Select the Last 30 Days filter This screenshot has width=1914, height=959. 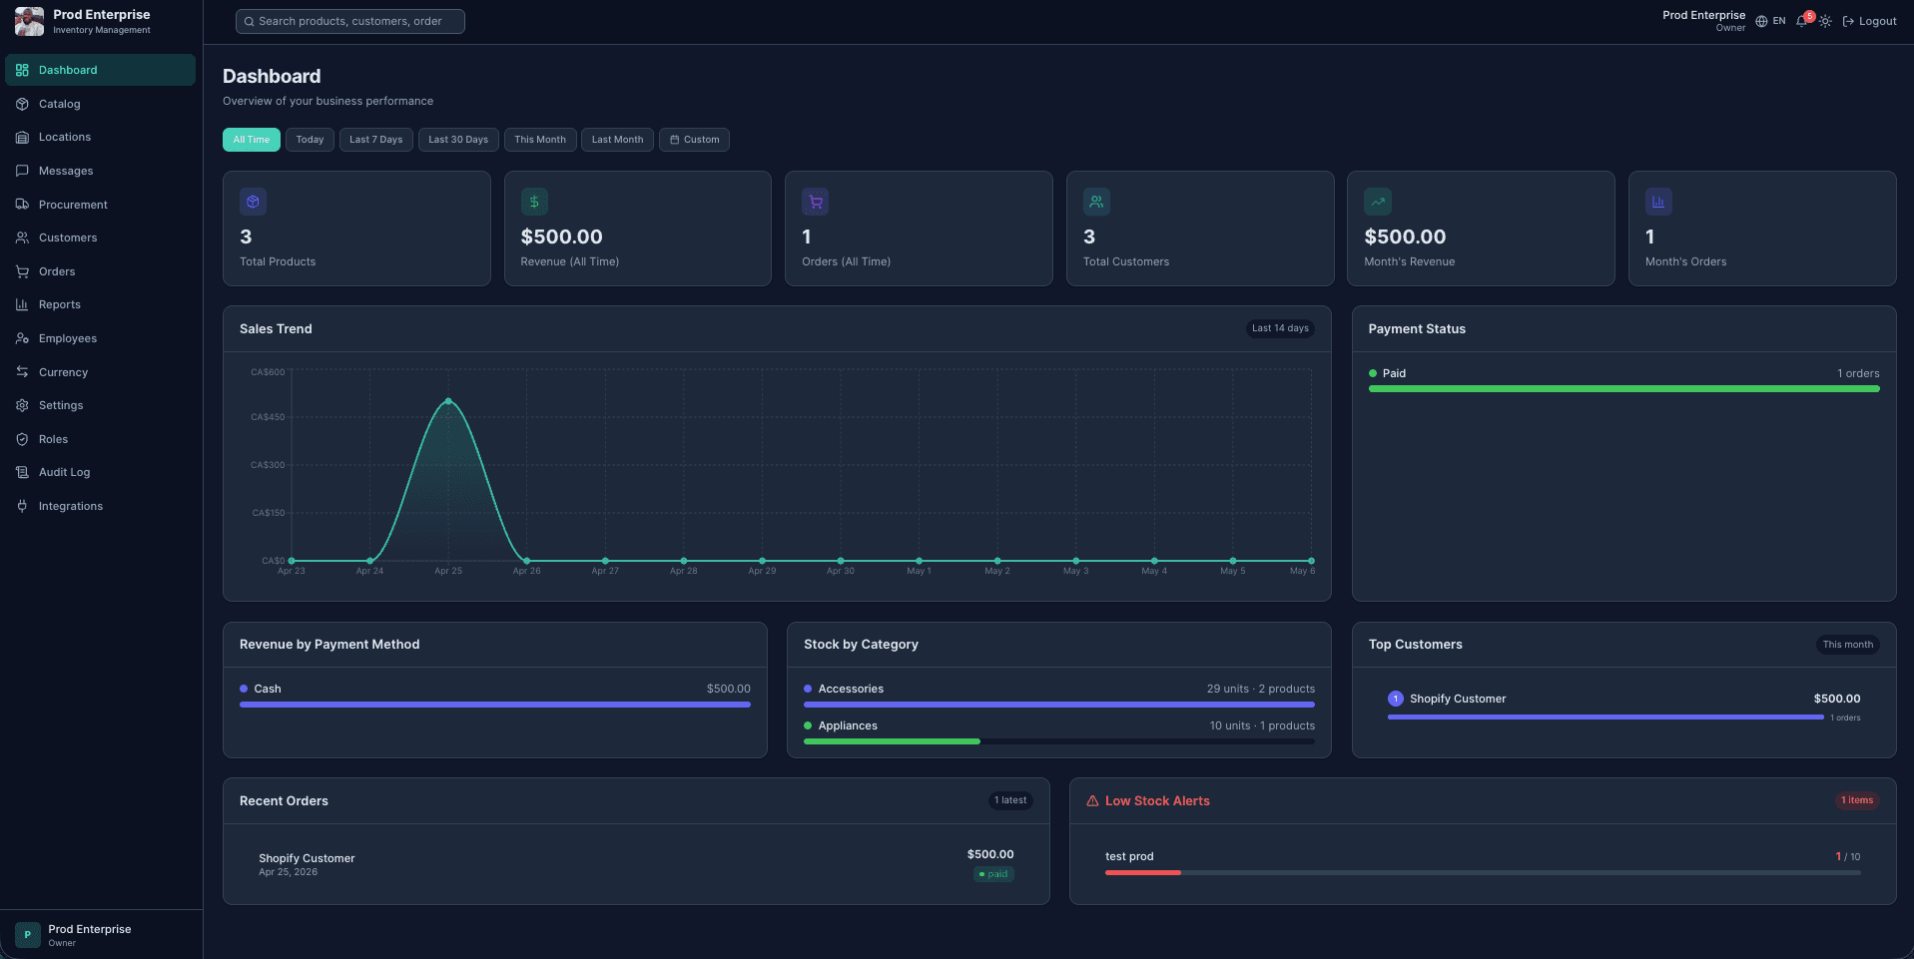click(458, 140)
